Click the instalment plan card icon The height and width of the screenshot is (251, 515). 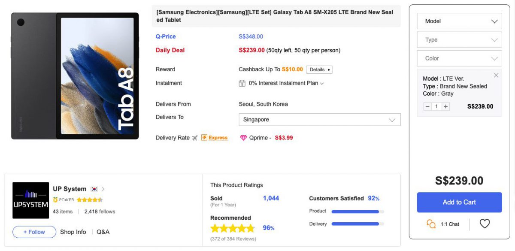242,83
